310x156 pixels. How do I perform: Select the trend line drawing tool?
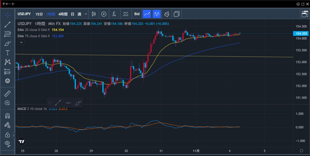(x=8, y=25)
